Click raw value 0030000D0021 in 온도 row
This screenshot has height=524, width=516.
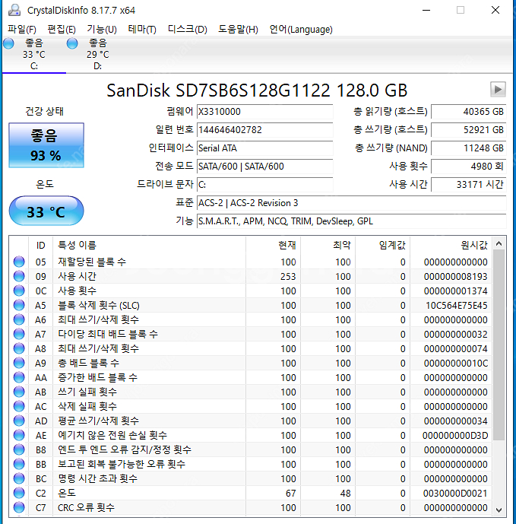[455, 494]
